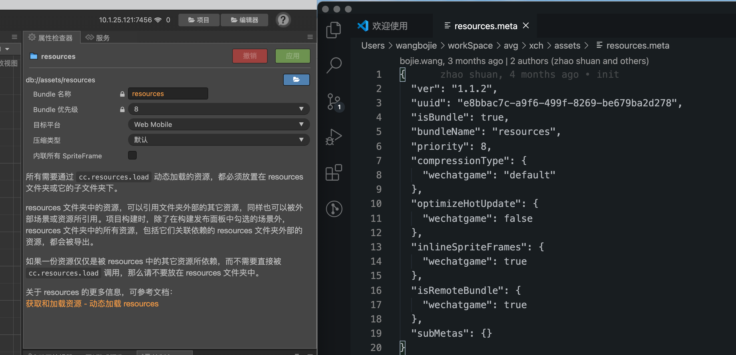Open the Git Graph sidebar icon
This screenshot has width=736, height=355.
pyautogui.click(x=333, y=209)
